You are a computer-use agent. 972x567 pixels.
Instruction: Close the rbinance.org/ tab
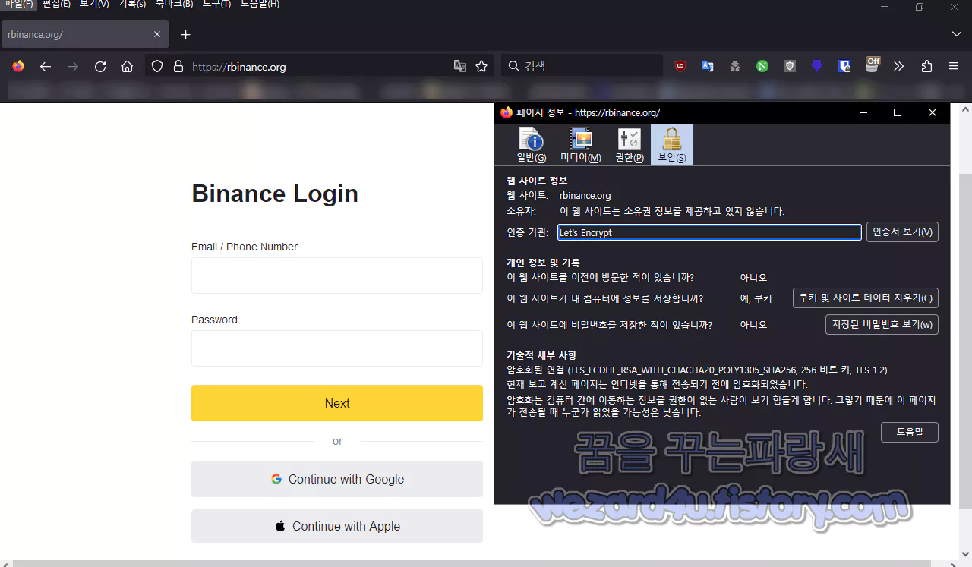coord(157,34)
